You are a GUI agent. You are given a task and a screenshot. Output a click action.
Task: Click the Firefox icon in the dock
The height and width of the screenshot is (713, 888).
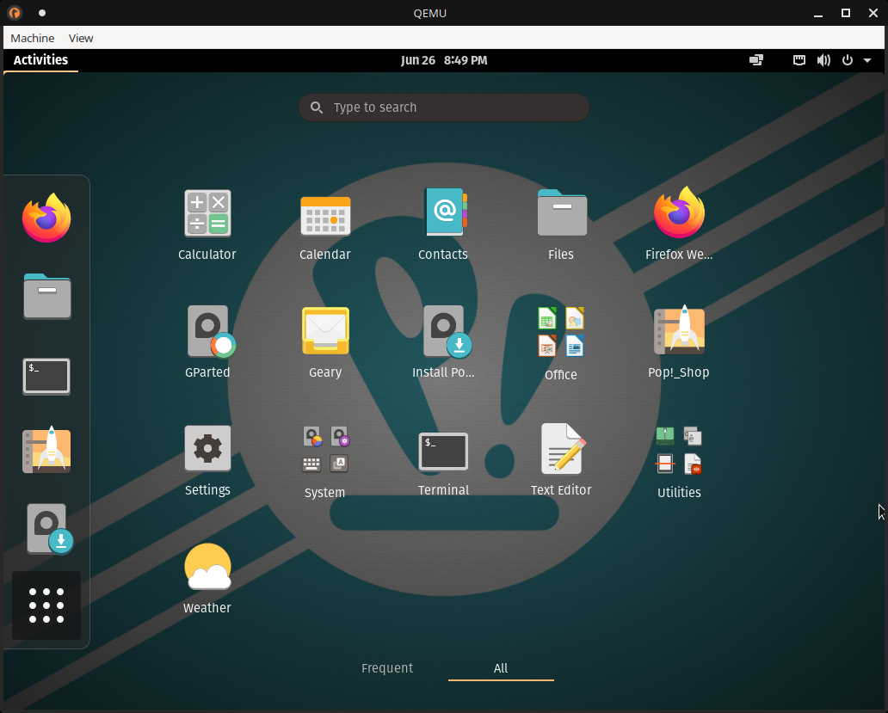(x=46, y=218)
